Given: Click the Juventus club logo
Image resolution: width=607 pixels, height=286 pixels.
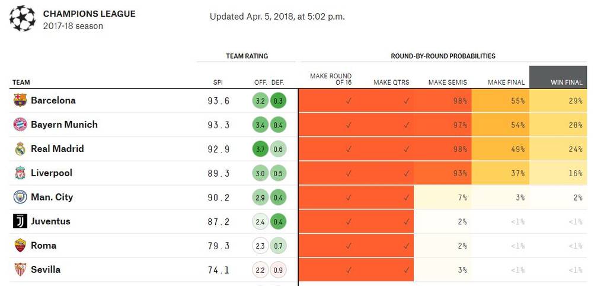Looking at the screenshot, I should [20, 221].
